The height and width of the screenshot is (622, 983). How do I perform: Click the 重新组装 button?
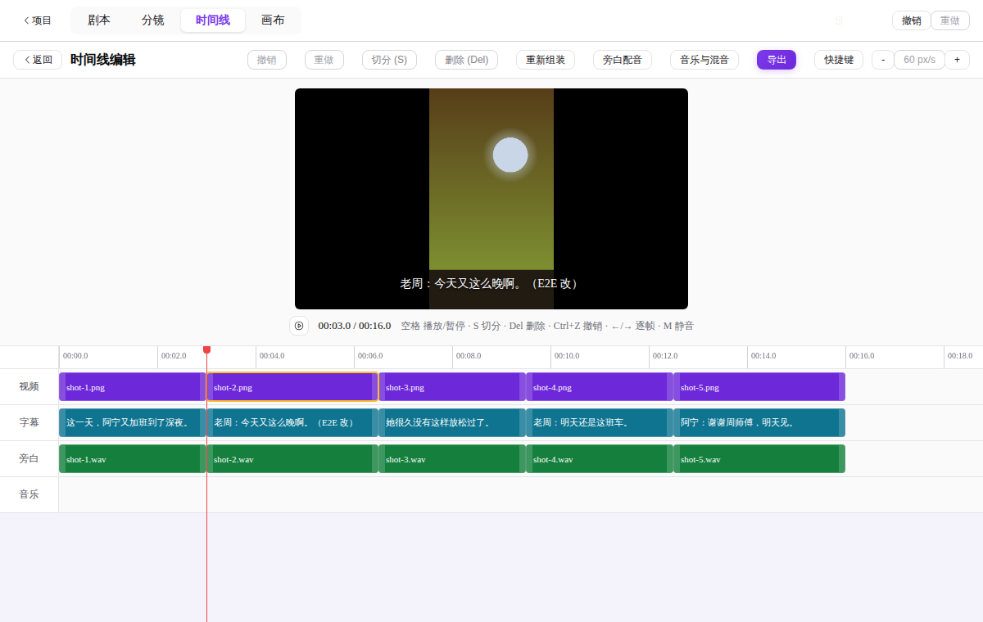[546, 60]
